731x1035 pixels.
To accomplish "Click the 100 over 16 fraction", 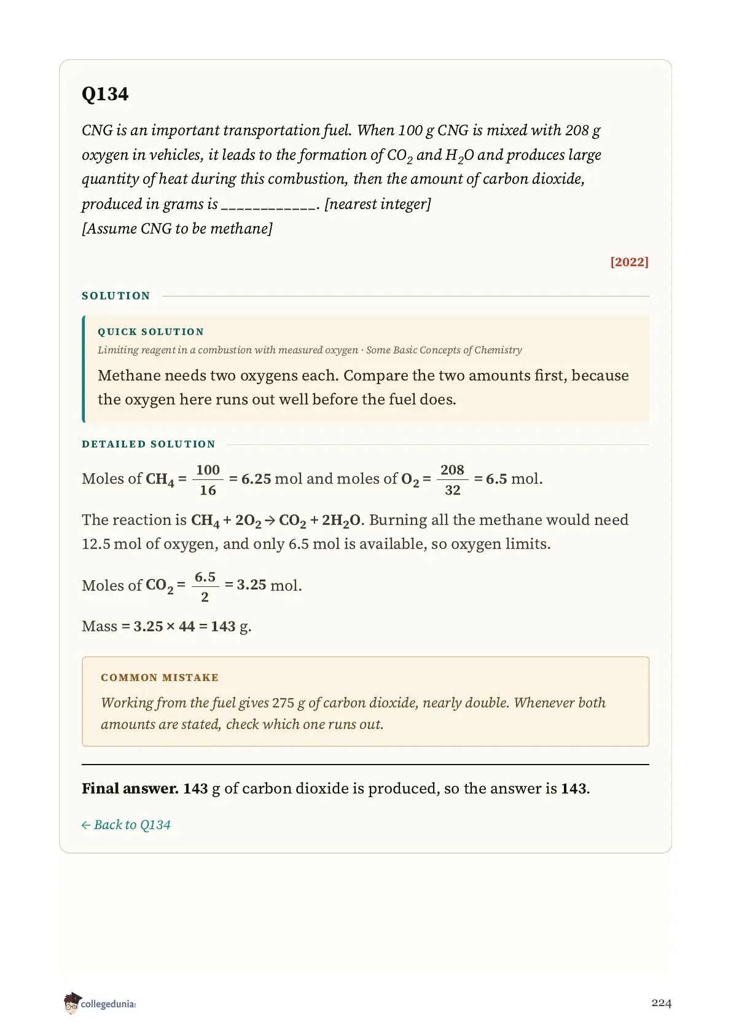I will [x=208, y=480].
